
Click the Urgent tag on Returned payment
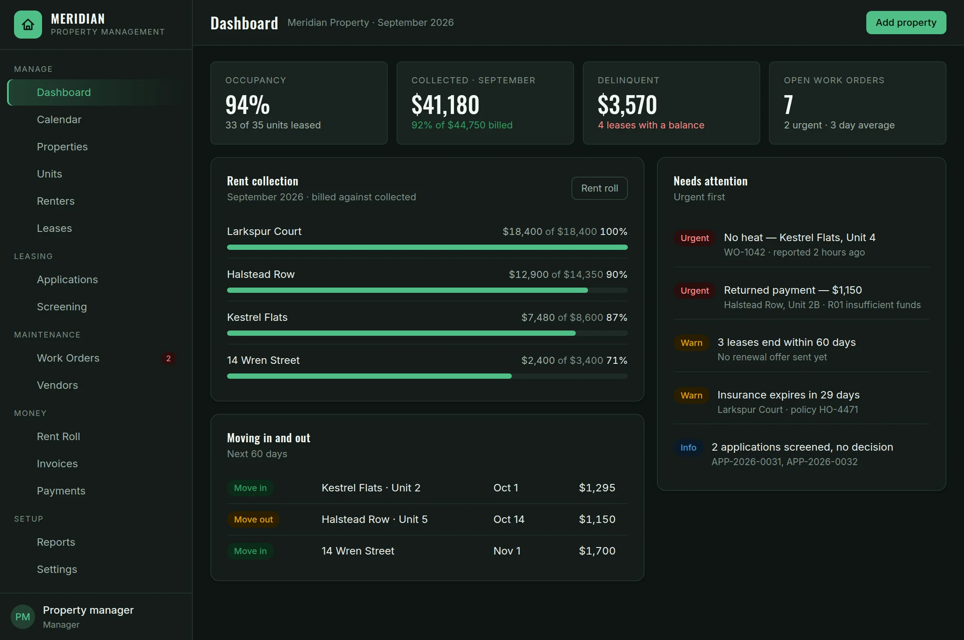(x=695, y=291)
